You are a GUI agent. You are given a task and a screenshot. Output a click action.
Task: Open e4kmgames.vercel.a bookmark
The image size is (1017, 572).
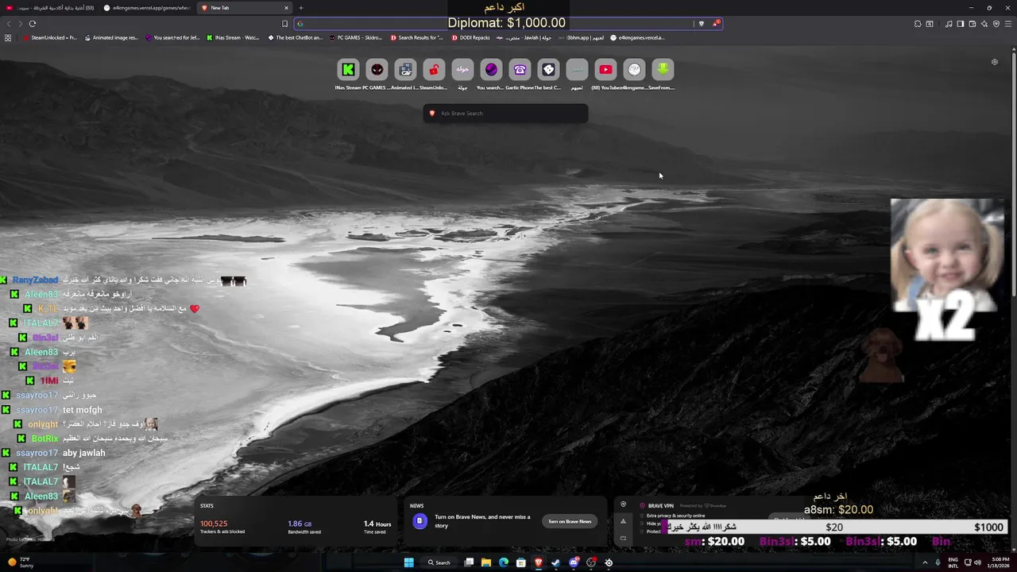pos(637,37)
